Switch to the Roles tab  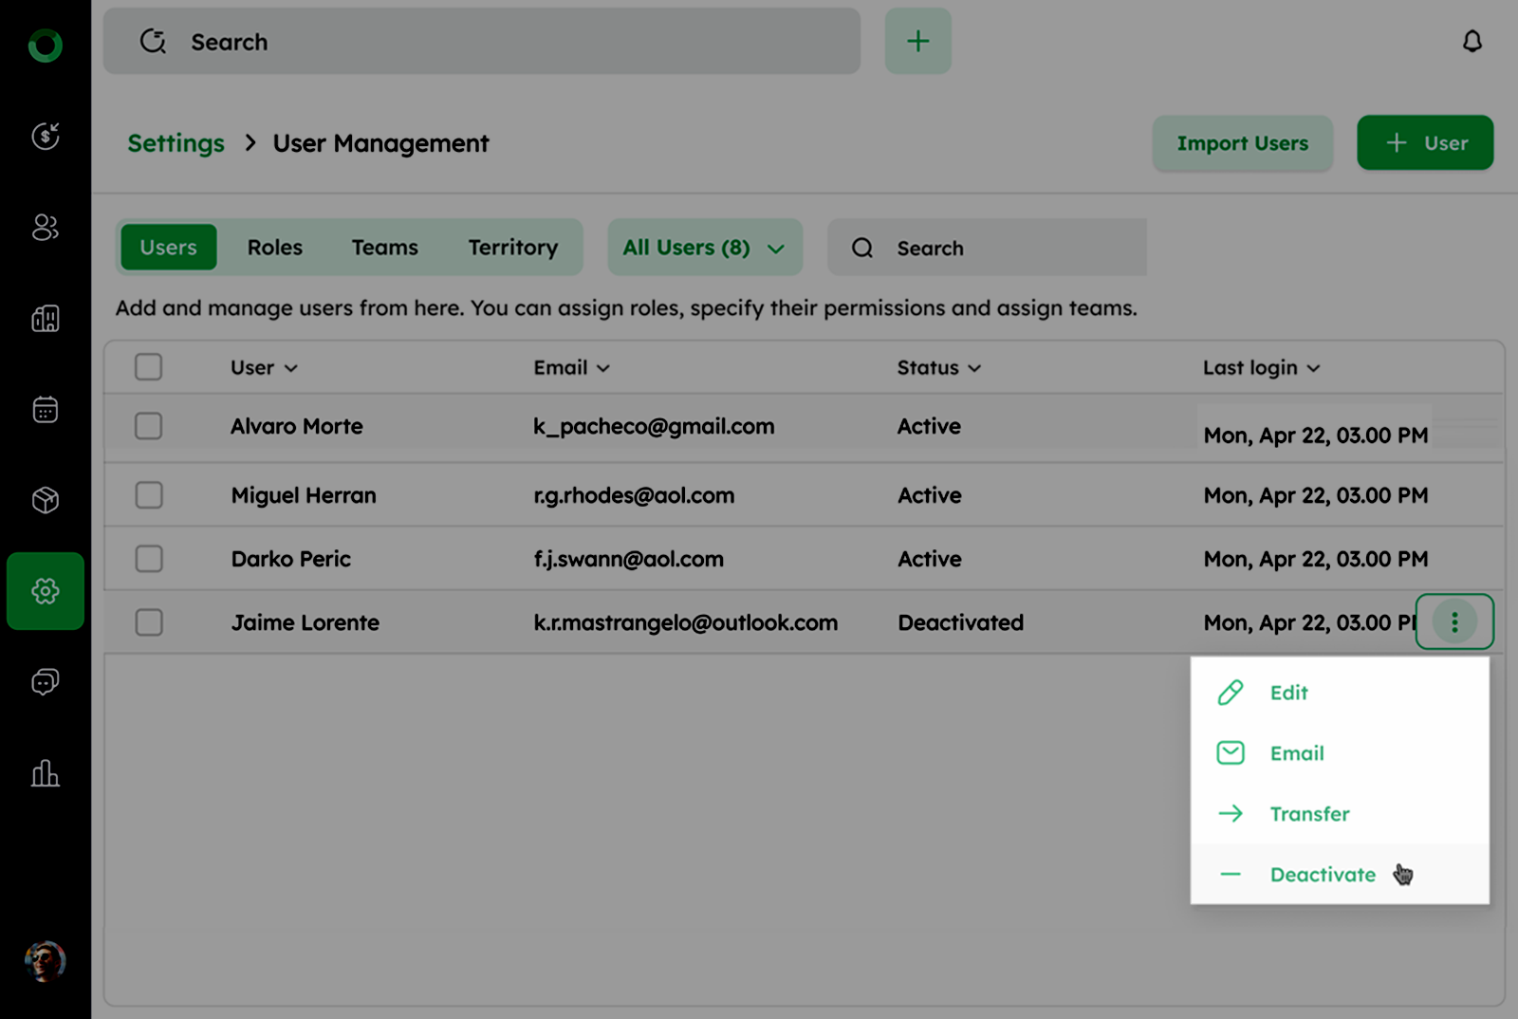pyautogui.click(x=274, y=248)
